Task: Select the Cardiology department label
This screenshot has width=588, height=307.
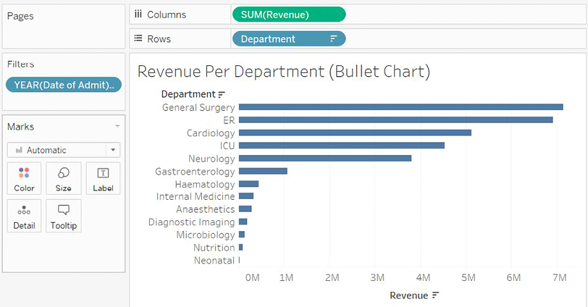Action: coord(210,133)
